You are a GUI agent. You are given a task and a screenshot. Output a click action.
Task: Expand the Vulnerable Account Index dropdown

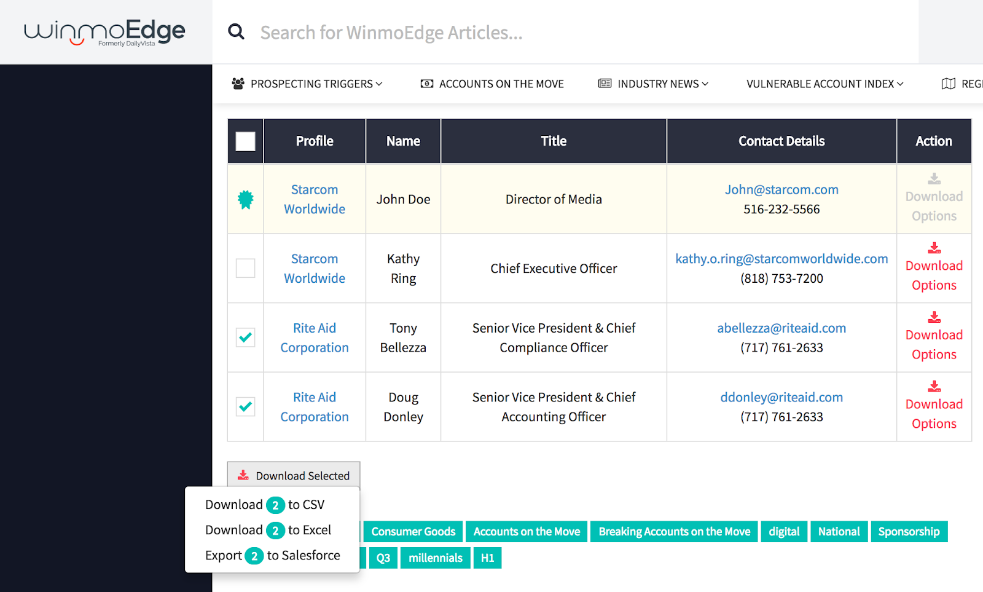coord(825,84)
